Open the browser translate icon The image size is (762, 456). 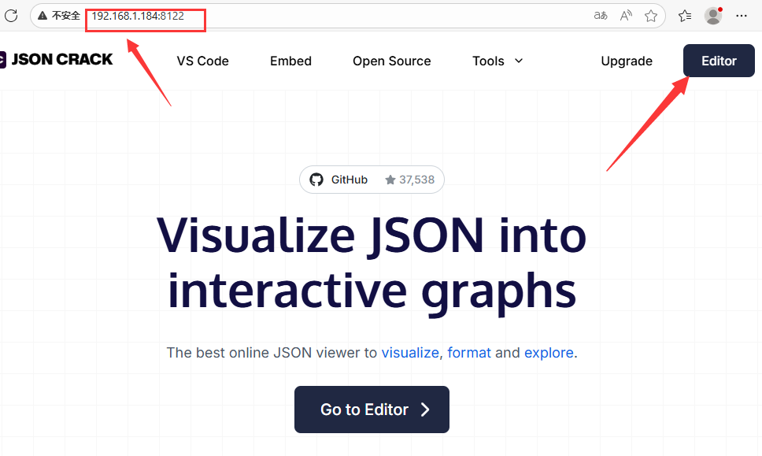(x=601, y=16)
